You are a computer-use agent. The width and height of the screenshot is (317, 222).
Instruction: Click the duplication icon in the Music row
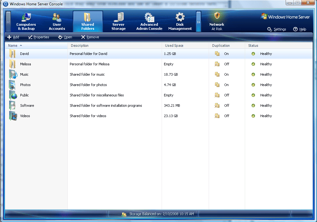point(217,74)
